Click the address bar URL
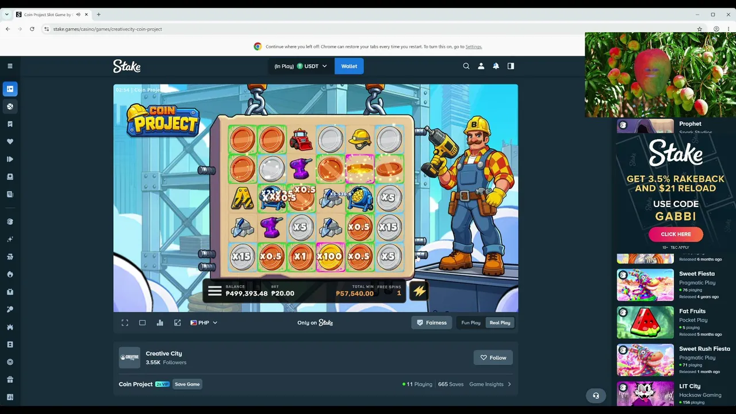Screen dimensions: 736x414 click(108, 29)
